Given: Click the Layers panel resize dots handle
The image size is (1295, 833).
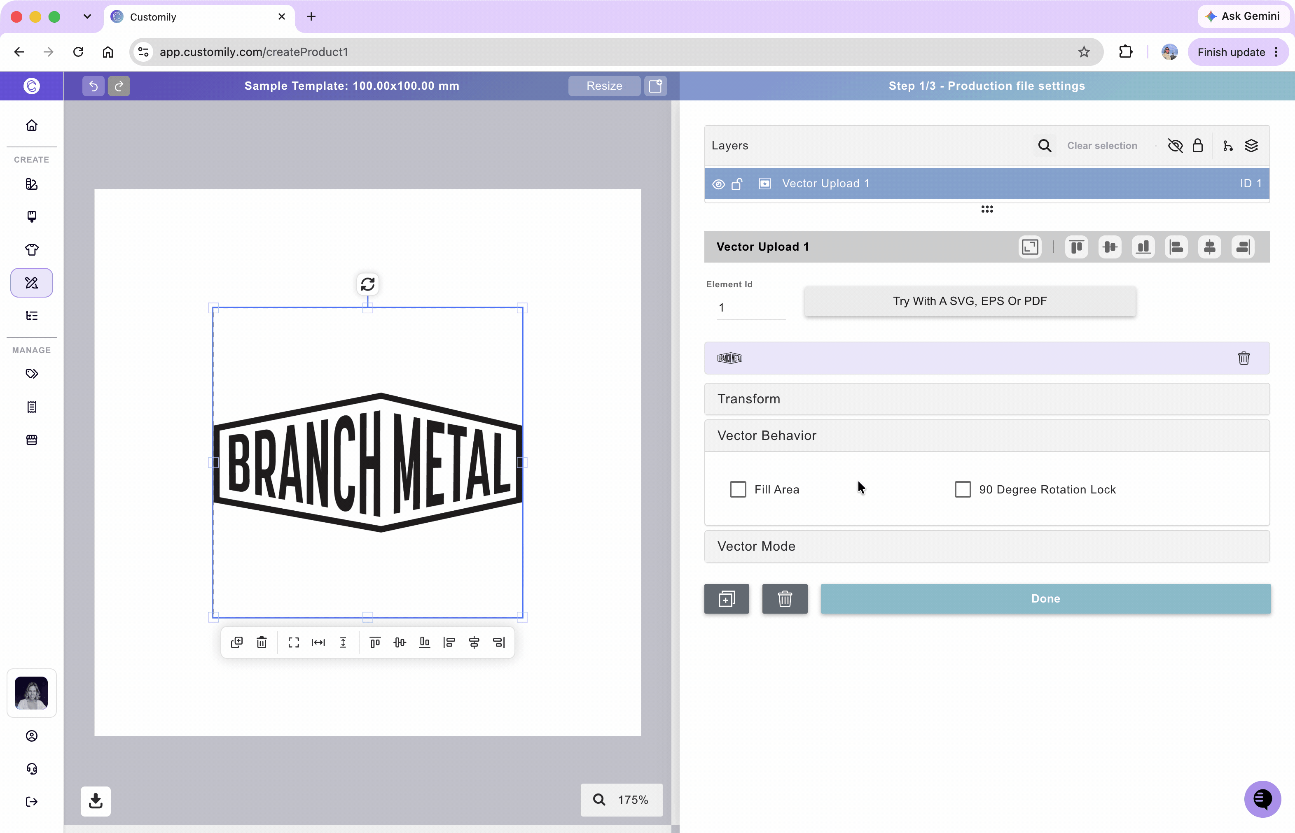Looking at the screenshot, I should pos(987,209).
